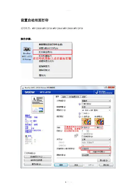Open the 介质类型 dropdown showing 普通纸
Screen dimensions: 137x194
96,101
